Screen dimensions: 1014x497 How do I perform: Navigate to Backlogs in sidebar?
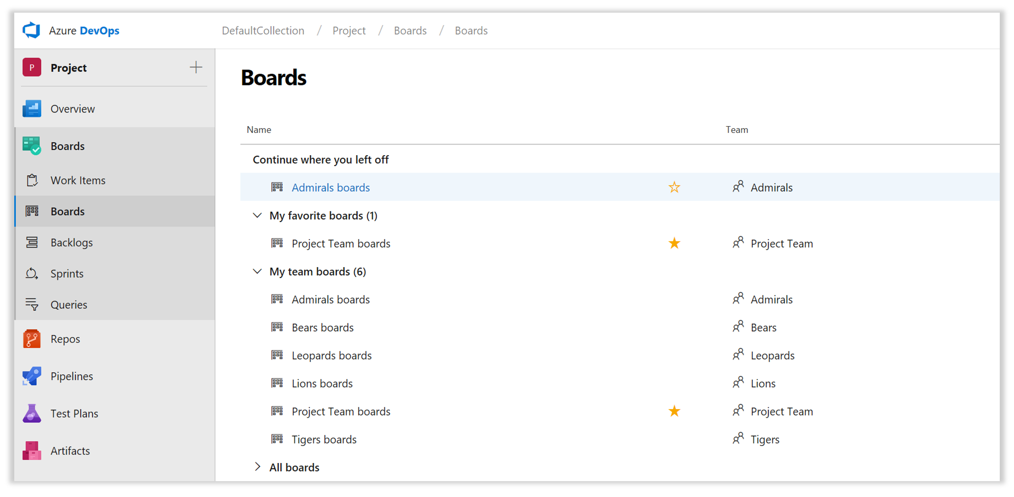72,242
